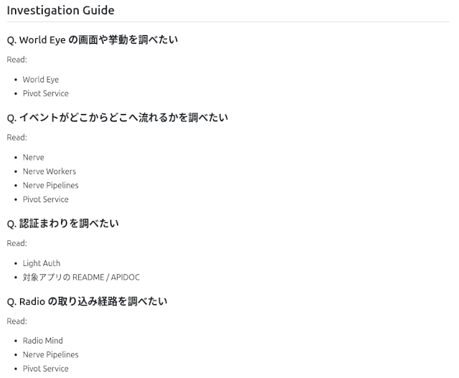
Task: Click Read: label under World Eye question
Action: tap(16, 60)
